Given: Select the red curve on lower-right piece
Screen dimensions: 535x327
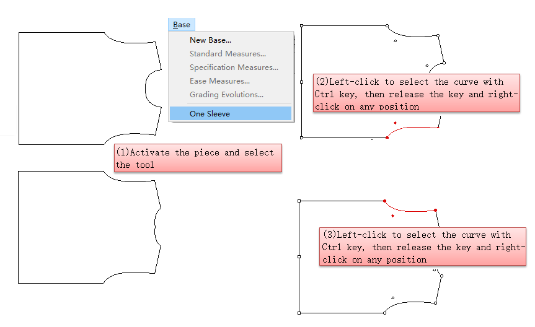Looking at the screenshot, I should [409, 209].
